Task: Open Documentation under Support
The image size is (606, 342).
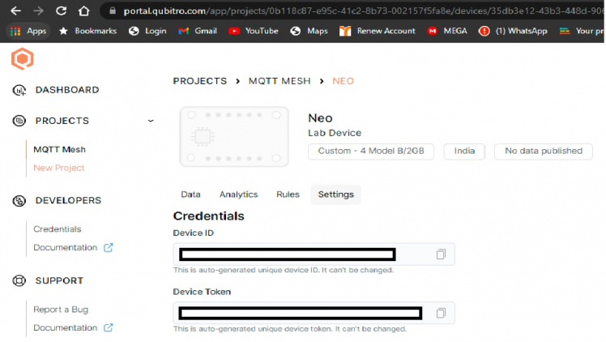Action: point(66,328)
